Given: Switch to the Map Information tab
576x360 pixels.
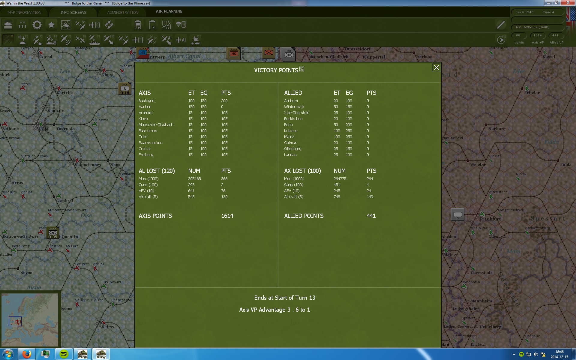Looking at the screenshot, I should [x=24, y=12].
